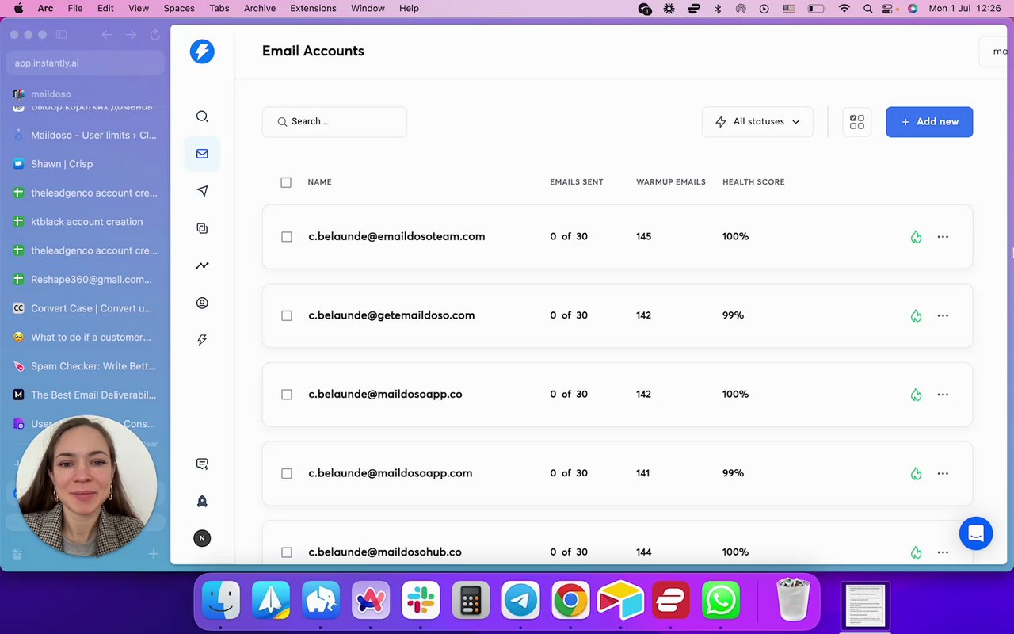The image size is (1014, 634).
Task: Open more options for c.belaunde@getemaildoso.com
Action: coord(943,315)
